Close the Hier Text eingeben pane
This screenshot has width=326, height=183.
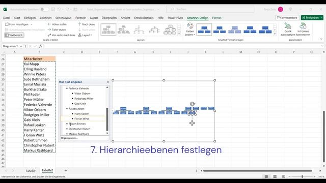pyautogui.click(x=108, y=82)
